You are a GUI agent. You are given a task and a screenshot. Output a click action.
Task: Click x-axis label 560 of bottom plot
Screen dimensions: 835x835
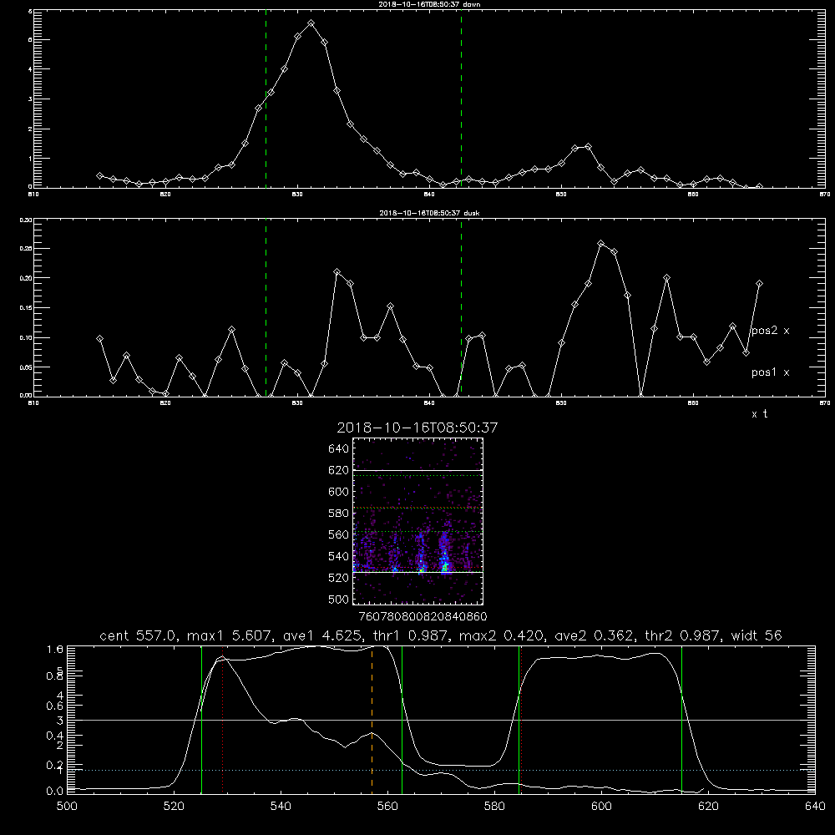point(387,807)
